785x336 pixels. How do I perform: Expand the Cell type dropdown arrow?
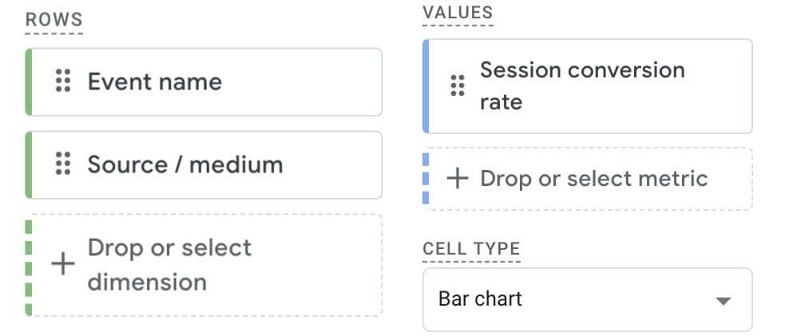[x=723, y=301]
